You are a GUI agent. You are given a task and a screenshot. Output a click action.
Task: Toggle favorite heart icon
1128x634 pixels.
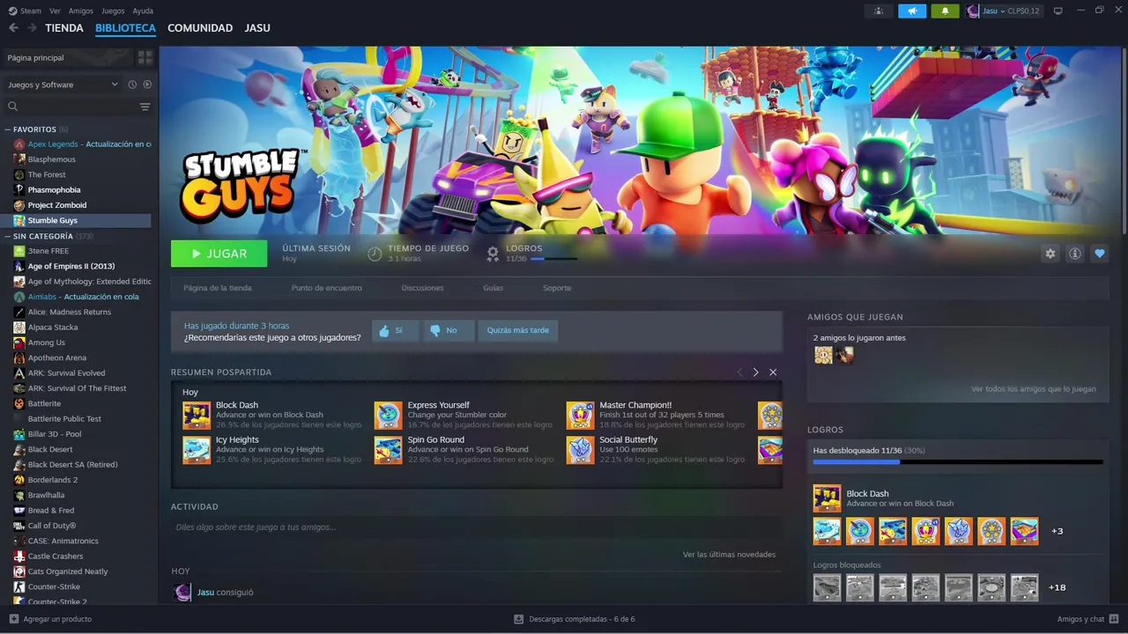coord(1100,254)
